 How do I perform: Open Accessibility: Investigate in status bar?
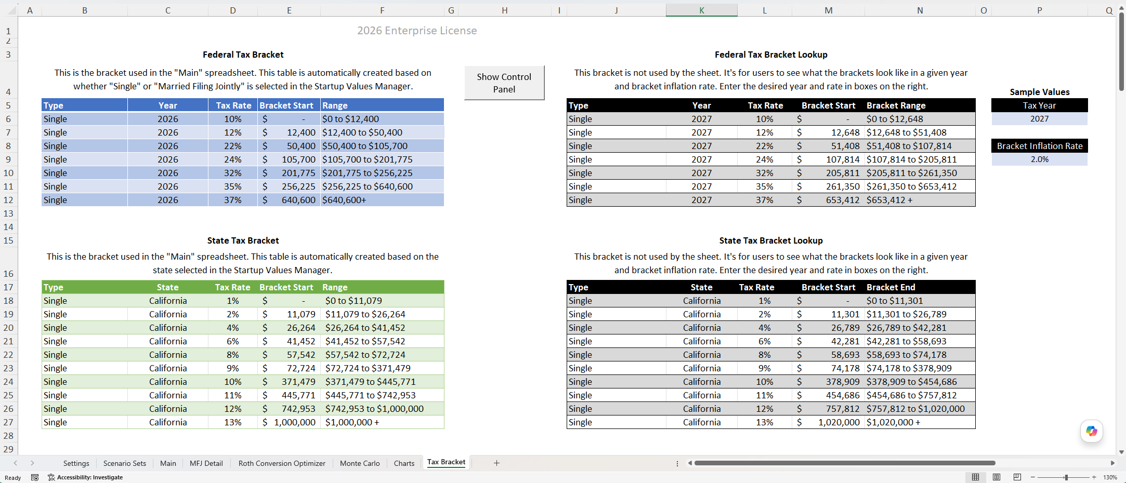coord(85,477)
